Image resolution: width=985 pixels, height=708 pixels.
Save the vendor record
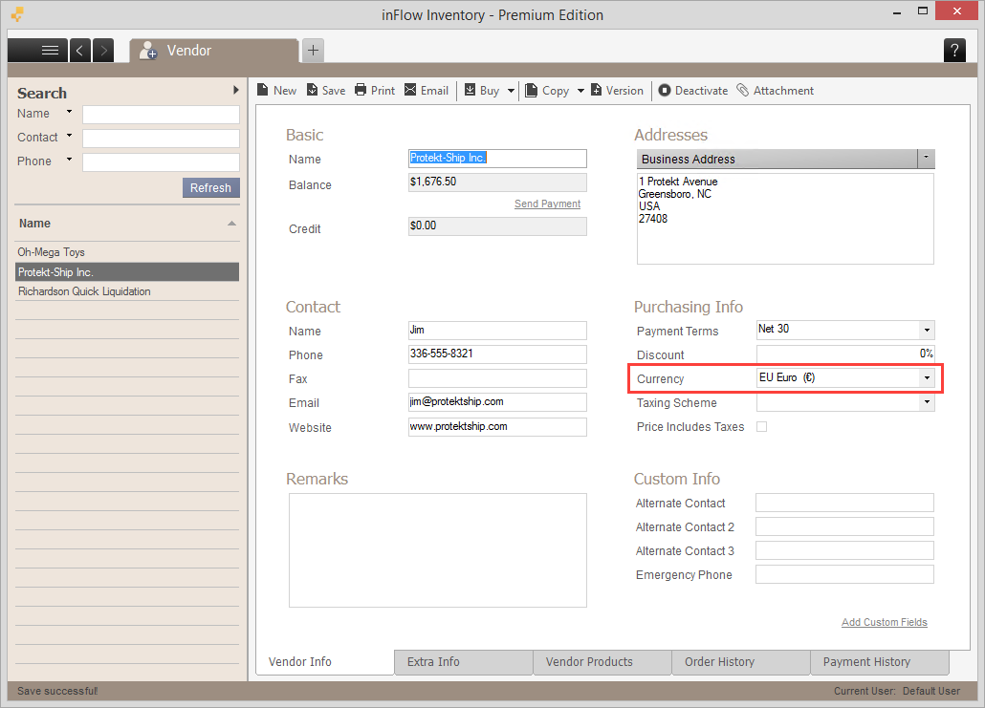pos(326,91)
